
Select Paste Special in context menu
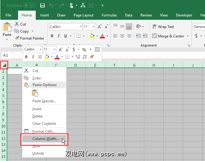point(44,101)
